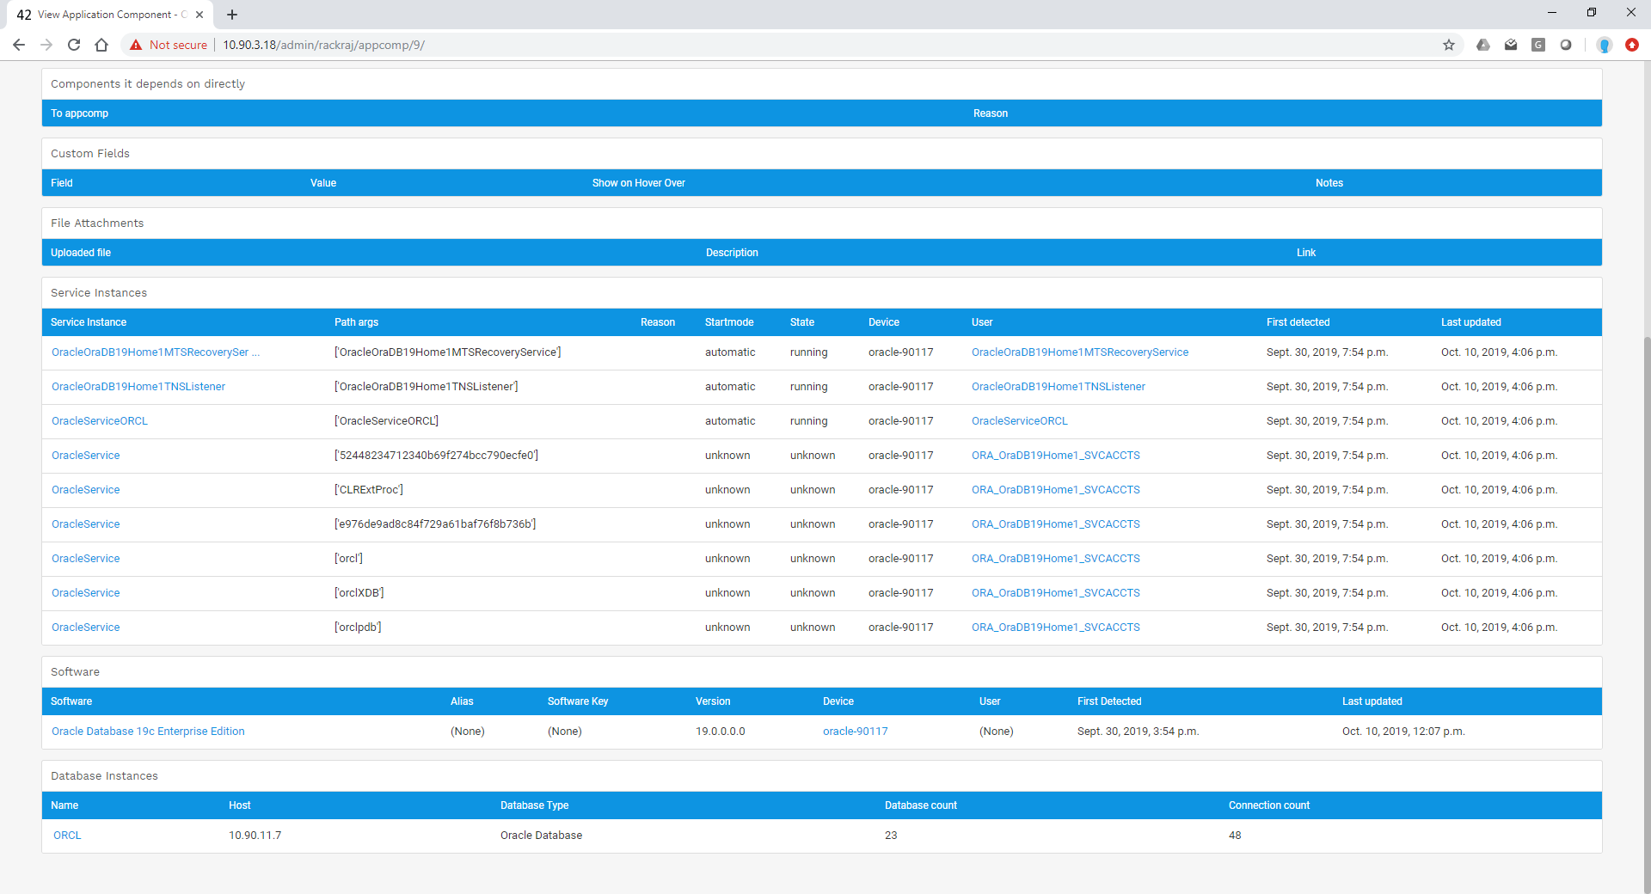Click the browser profile avatar
This screenshot has height=894, width=1651.
[1604, 45]
